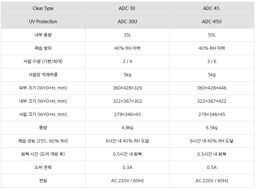The width and height of the screenshot is (256, 189).
Task: Click the 6.5kg weight value
Action: click(x=212, y=128)
